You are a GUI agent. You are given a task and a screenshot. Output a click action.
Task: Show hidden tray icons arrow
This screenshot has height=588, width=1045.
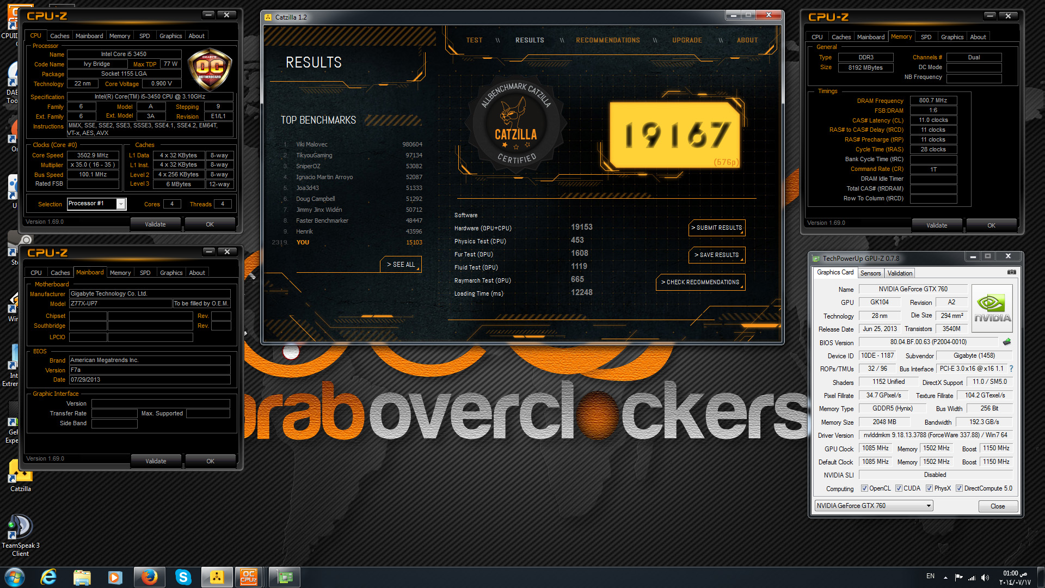point(945,578)
